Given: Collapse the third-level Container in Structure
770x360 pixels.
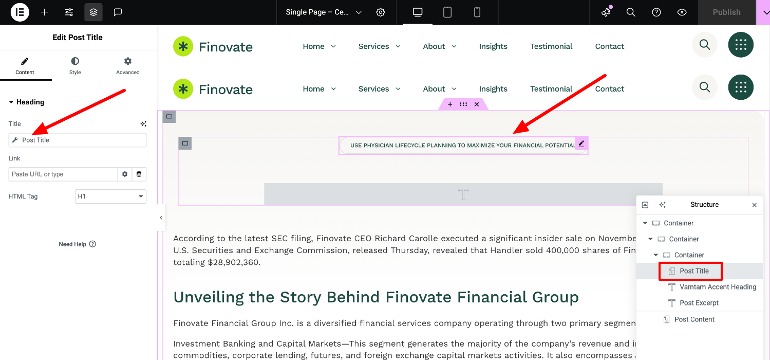Looking at the screenshot, I should coord(655,255).
